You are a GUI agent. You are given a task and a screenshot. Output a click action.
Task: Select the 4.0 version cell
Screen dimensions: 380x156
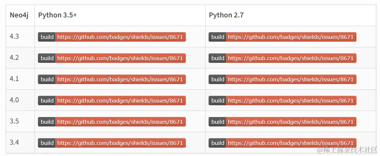[14, 100]
